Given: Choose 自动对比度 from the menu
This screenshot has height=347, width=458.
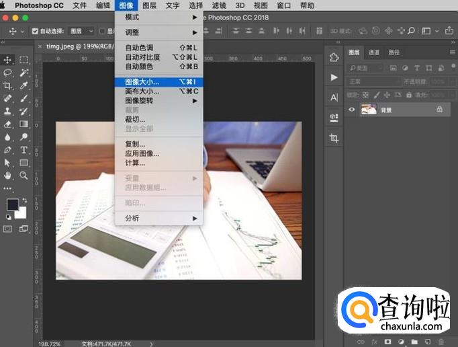Looking at the screenshot, I should pyautogui.click(x=159, y=57).
